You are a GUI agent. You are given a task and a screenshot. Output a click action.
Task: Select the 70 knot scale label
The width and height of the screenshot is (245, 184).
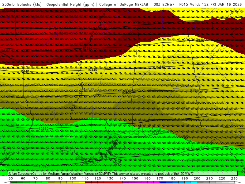[36, 178]
